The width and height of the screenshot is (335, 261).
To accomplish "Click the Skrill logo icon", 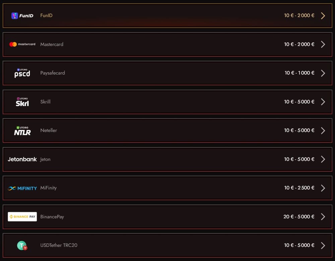I will [x=22, y=102].
